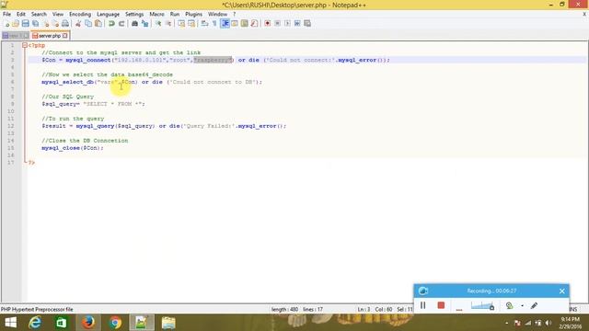Click the mysql_select_db code line
Viewport: 589px width, 331px height.
coord(152,82)
